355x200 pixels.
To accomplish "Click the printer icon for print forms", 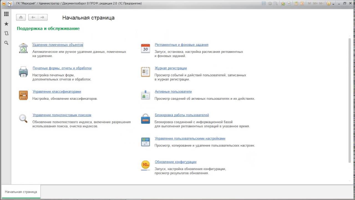I will pos(23,72).
